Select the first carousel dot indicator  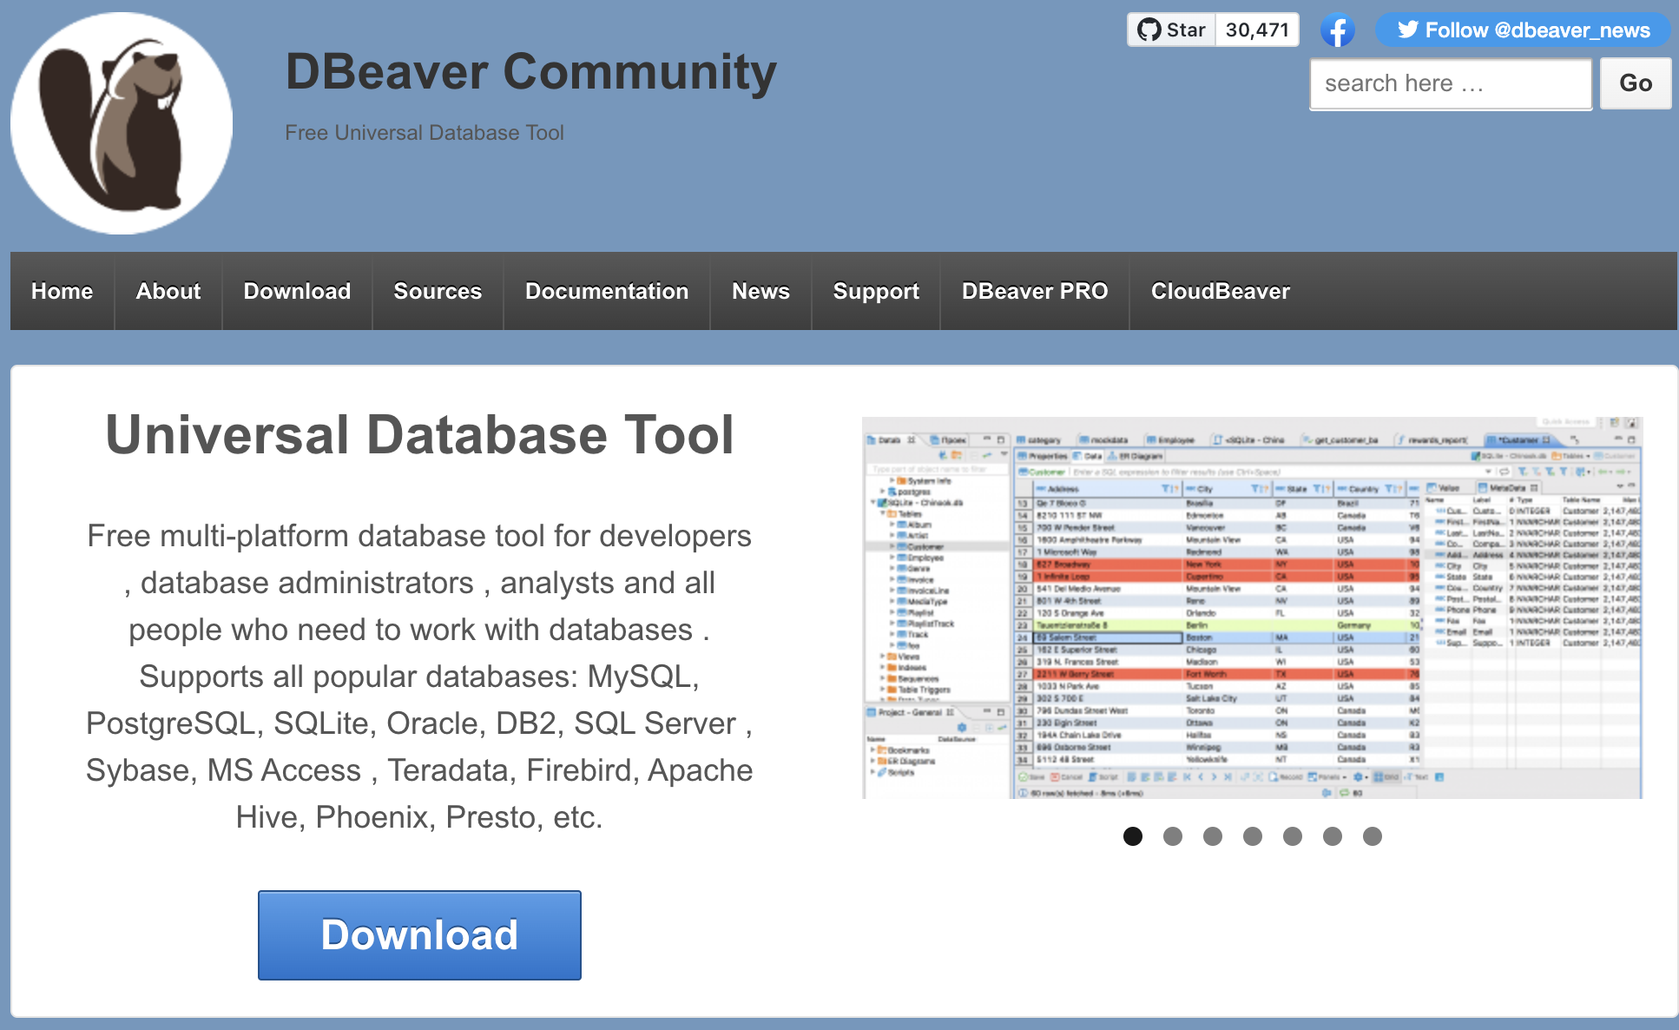(1133, 836)
